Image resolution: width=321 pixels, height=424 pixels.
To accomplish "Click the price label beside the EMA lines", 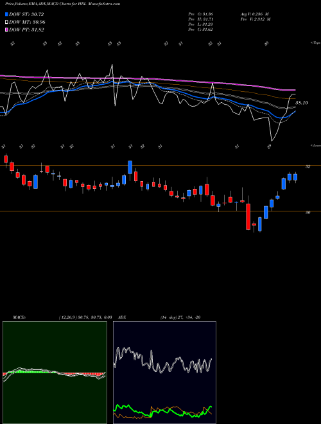I will coord(302,103).
